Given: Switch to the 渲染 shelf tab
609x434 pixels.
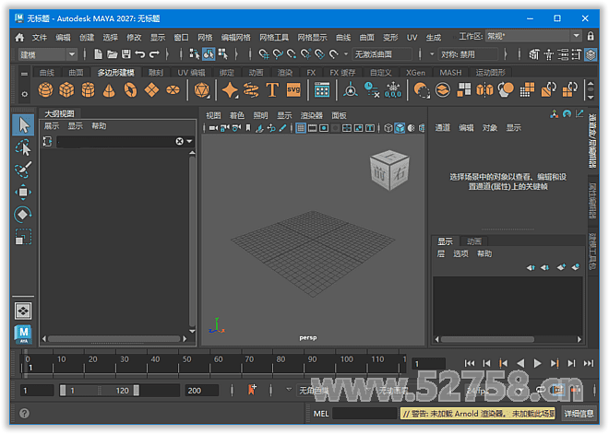Looking at the screenshot, I should [285, 73].
